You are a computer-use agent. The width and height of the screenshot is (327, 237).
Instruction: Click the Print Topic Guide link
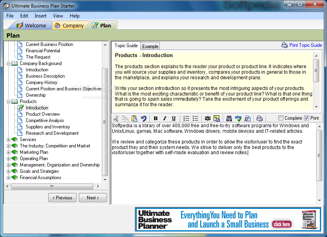(306, 45)
